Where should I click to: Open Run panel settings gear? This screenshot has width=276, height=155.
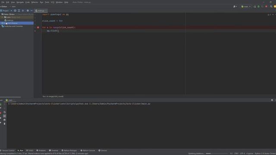pyautogui.click(x=272, y=100)
